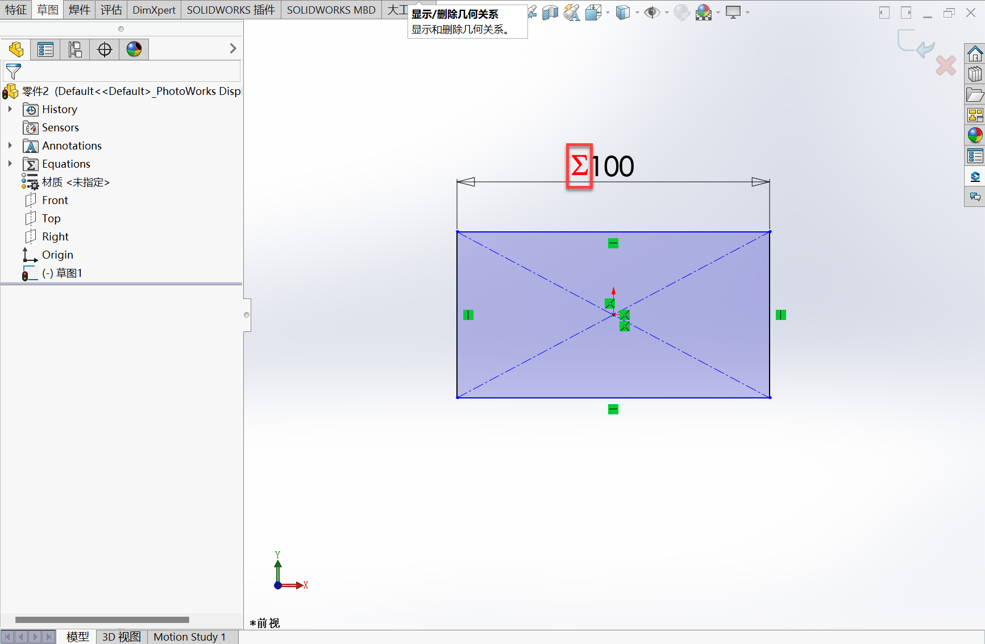Select the Front plane in the tree
The width and height of the screenshot is (985, 644).
(55, 200)
